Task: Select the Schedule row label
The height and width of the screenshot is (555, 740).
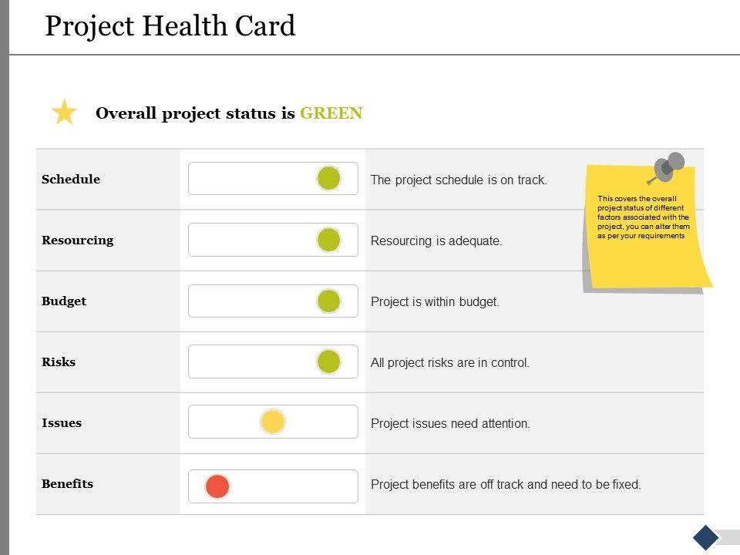Action: (71, 180)
